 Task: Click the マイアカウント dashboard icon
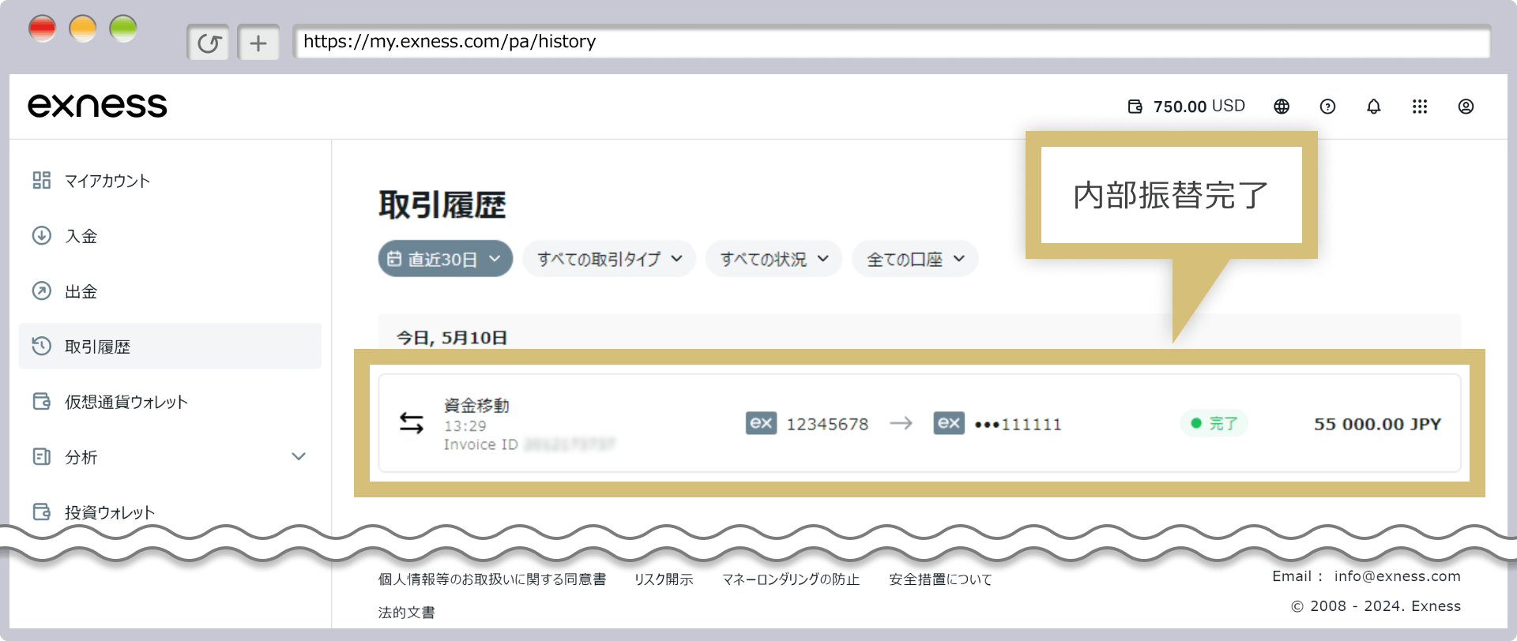[x=42, y=181]
